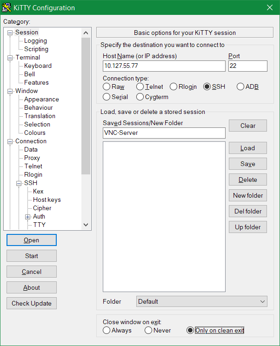Click the Open button to connect
Viewport: 280px width, 346px height.
(32, 240)
